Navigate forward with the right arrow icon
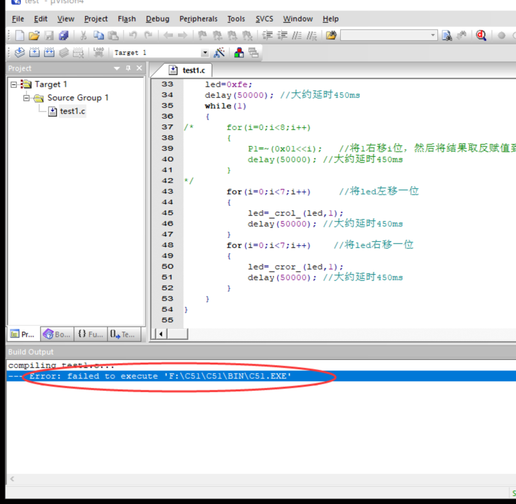Screen dimensions: 516x504 182,35
